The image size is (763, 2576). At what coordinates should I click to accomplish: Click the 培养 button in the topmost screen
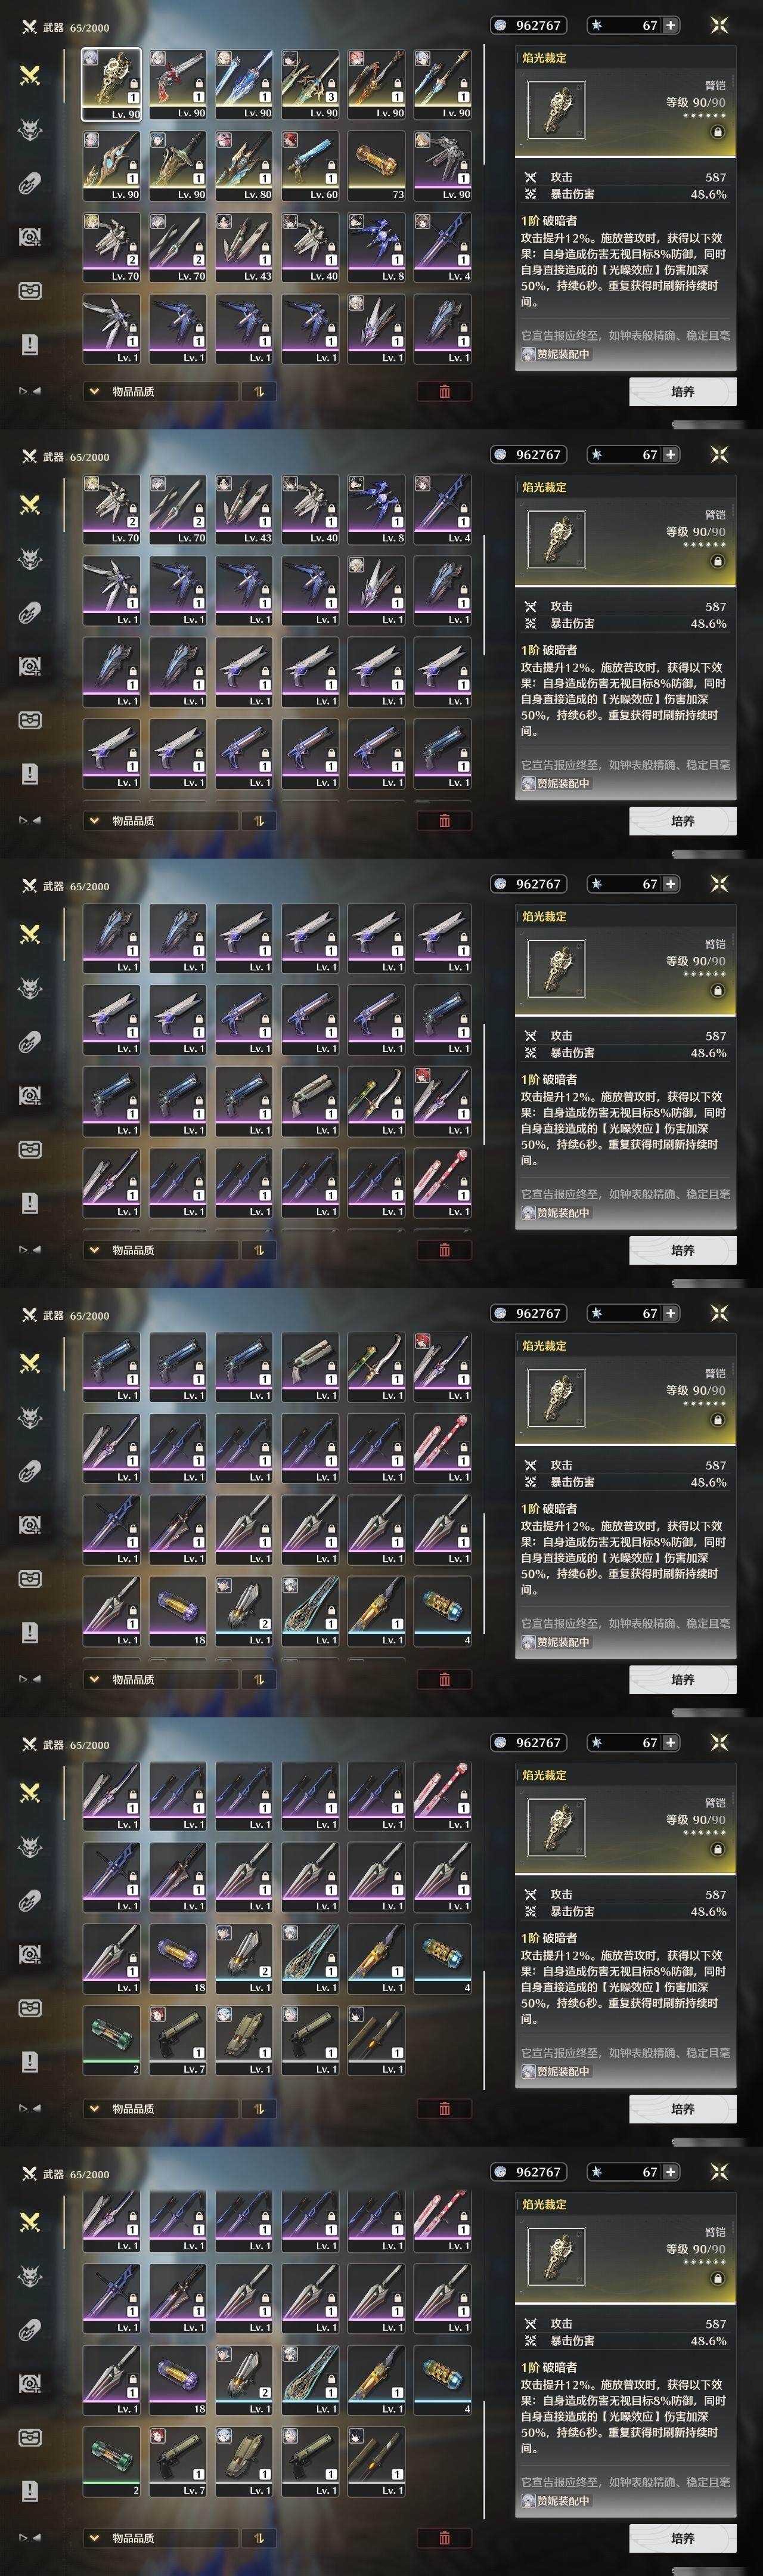tap(682, 392)
